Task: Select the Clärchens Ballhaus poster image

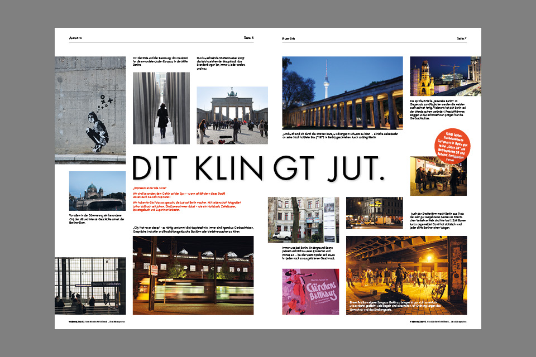Action: pos(310,291)
